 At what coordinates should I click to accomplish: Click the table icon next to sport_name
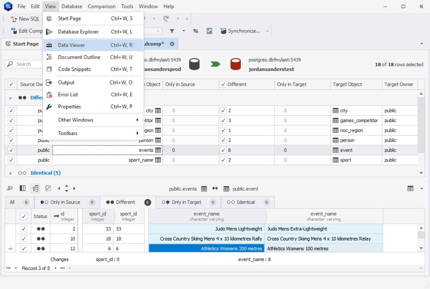point(158,160)
